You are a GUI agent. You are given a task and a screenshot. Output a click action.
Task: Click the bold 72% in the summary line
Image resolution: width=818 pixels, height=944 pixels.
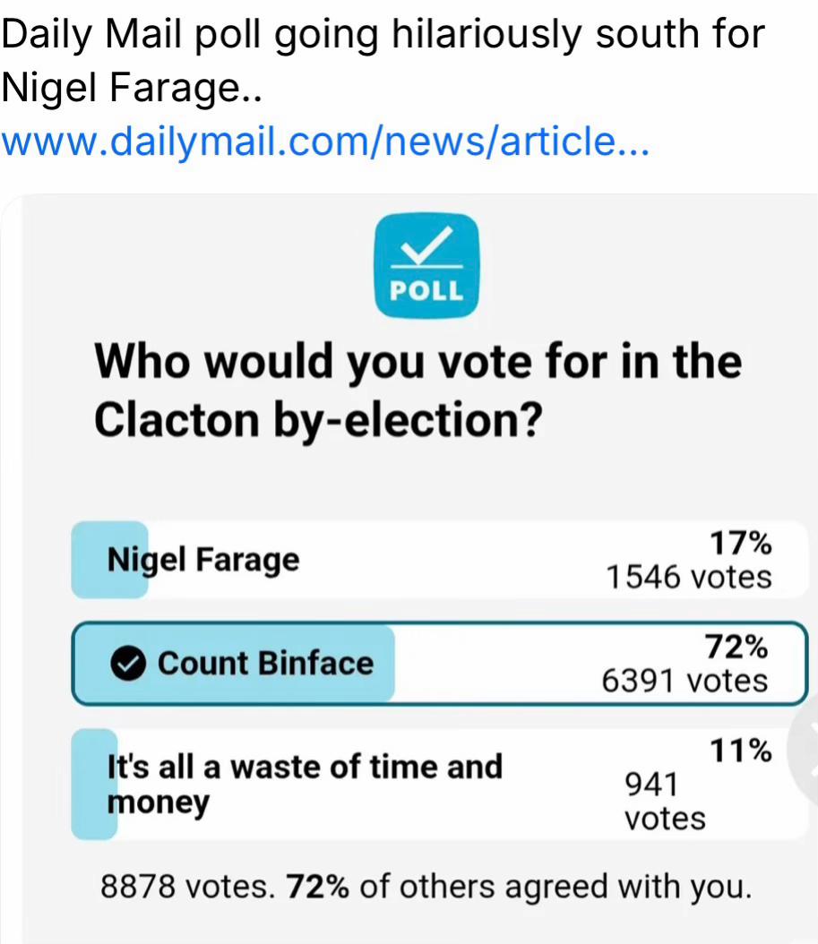pos(317,886)
